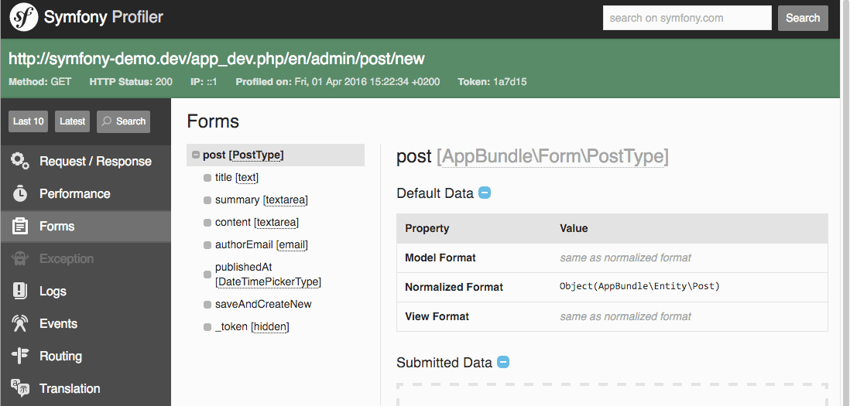Open the Forms panel
Screen dimensions: 850x406
coord(86,226)
